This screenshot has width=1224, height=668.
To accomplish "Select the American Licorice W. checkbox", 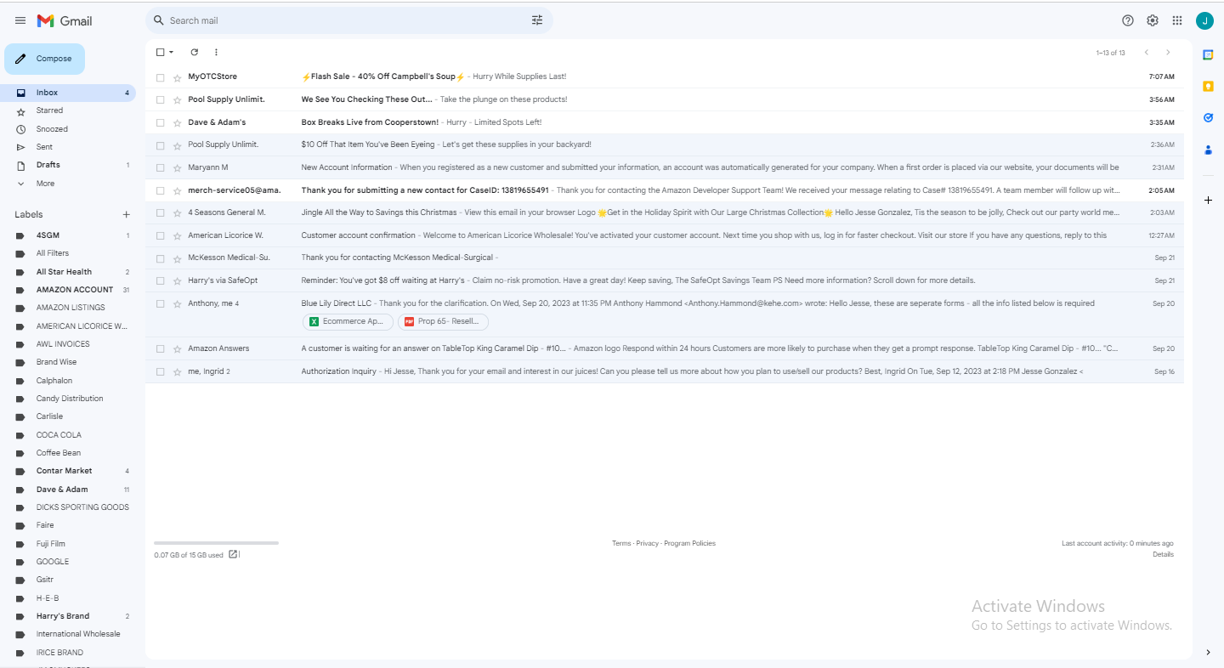I will click(160, 235).
